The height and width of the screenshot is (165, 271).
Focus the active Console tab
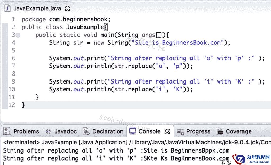tap(149, 131)
